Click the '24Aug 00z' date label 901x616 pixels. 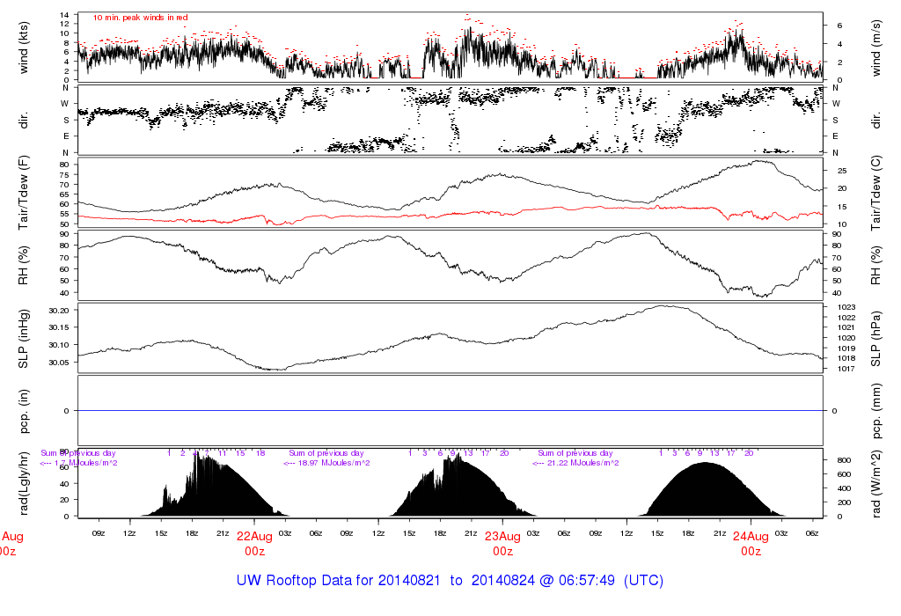click(751, 544)
